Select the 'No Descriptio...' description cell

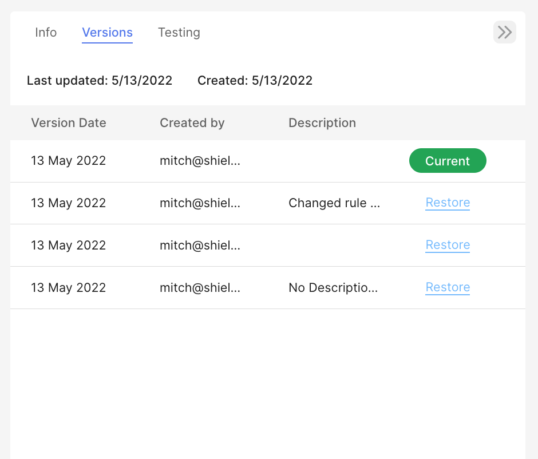(333, 288)
